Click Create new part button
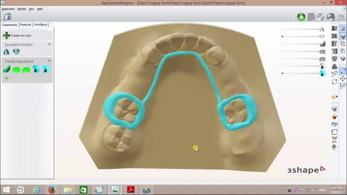The width and height of the screenshot is (347, 195). 27,35
